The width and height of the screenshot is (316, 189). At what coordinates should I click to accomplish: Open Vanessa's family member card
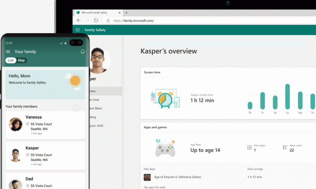click(x=45, y=125)
